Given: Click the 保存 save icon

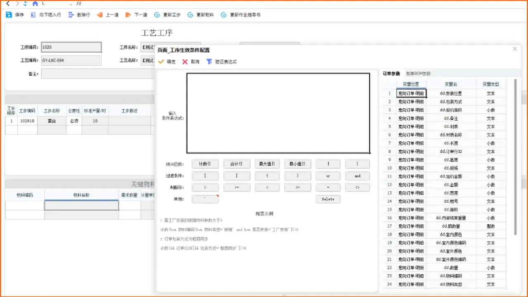Looking at the screenshot, I should coord(9,15).
